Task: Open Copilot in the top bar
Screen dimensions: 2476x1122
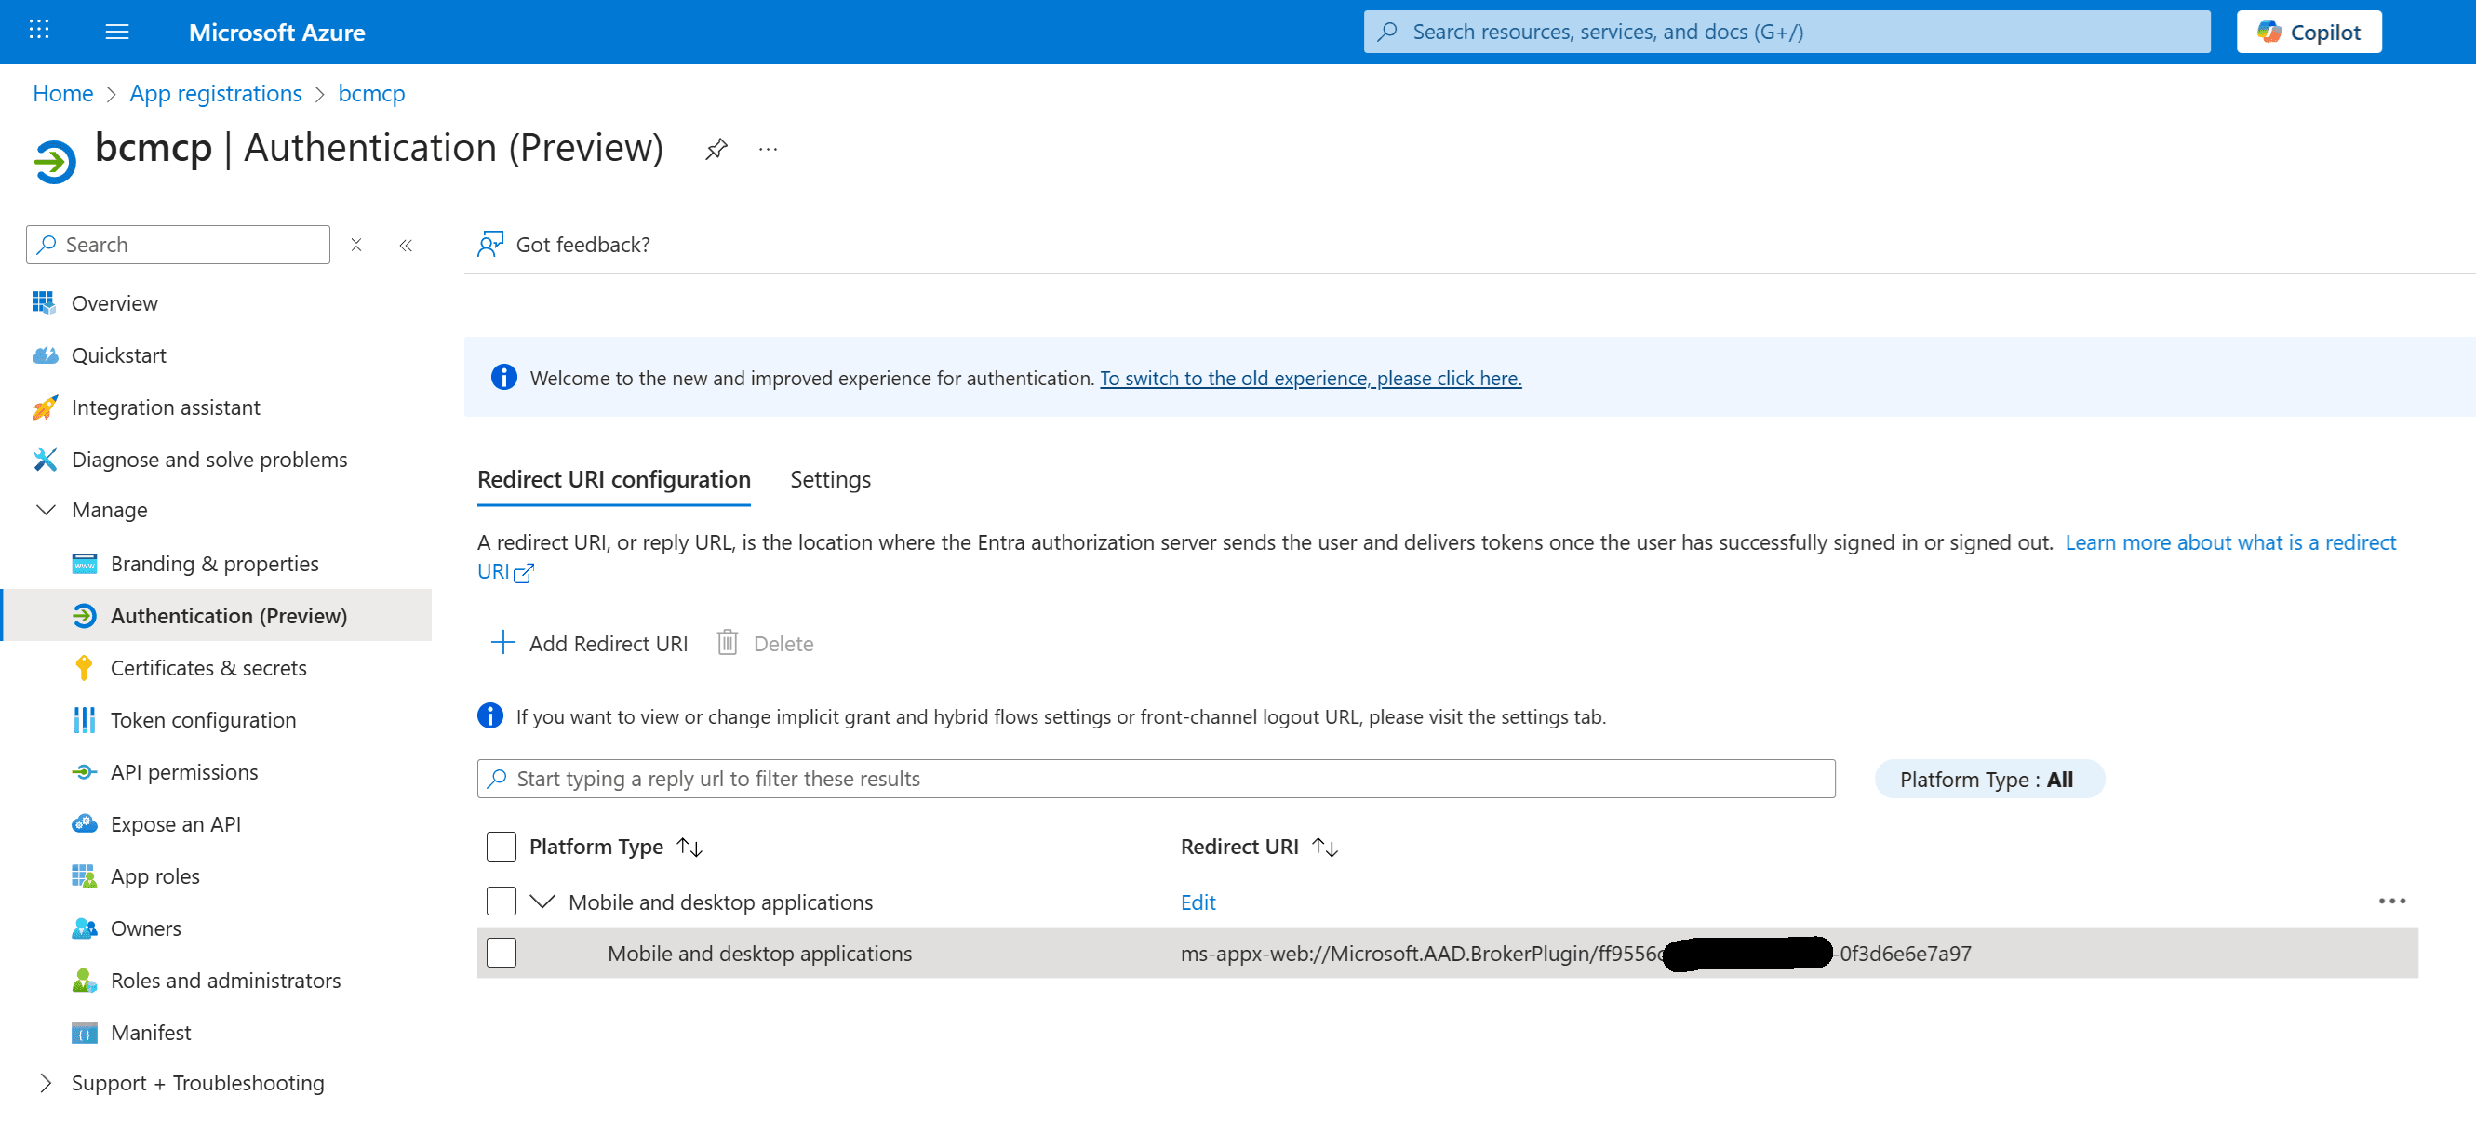Action: [2309, 31]
